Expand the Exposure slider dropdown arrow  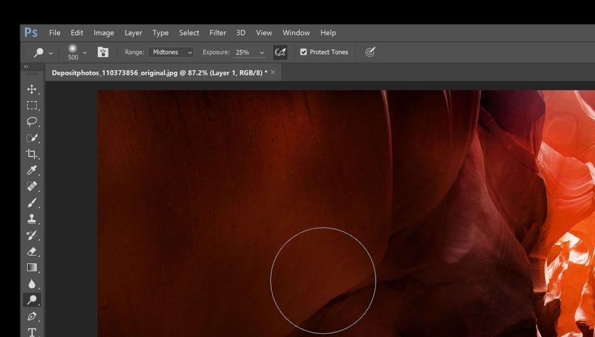[262, 53]
